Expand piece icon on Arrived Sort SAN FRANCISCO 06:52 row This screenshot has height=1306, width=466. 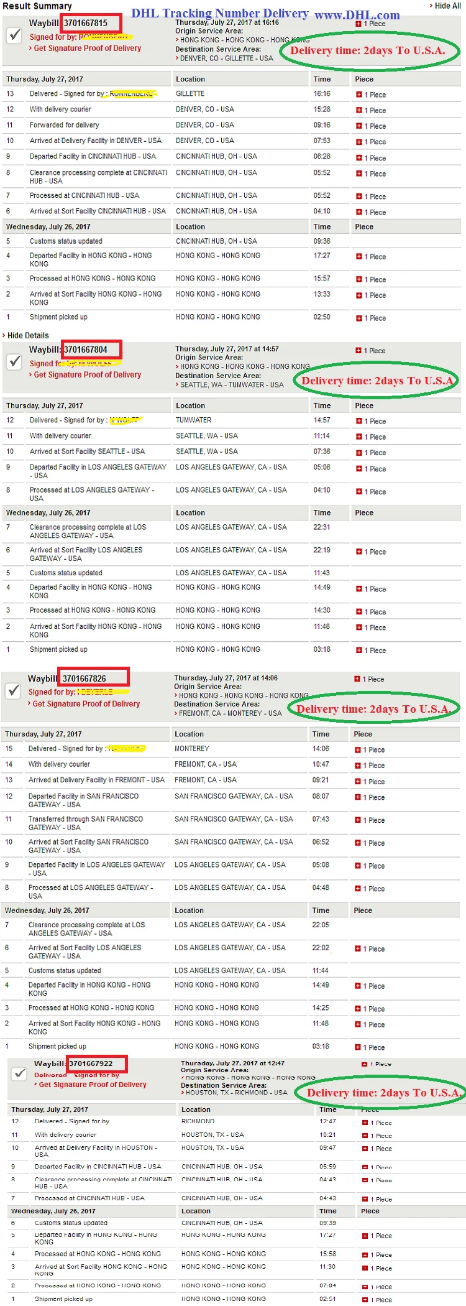pyautogui.click(x=357, y=843)
